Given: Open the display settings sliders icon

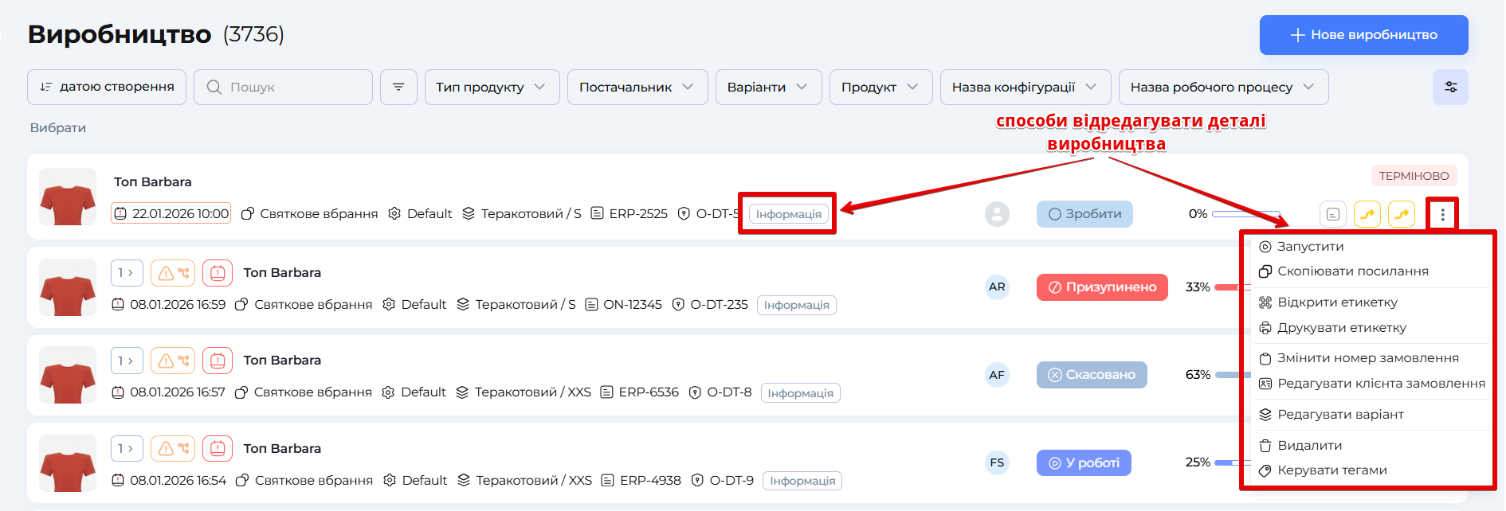Looking at the screenshot, I should pyautogui.click(x=1450, y=87).
